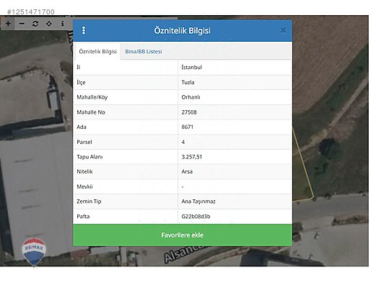This screenshot has width=381, height=285.
Task: Select the Tuzla district value
Action: pos(188,82)
